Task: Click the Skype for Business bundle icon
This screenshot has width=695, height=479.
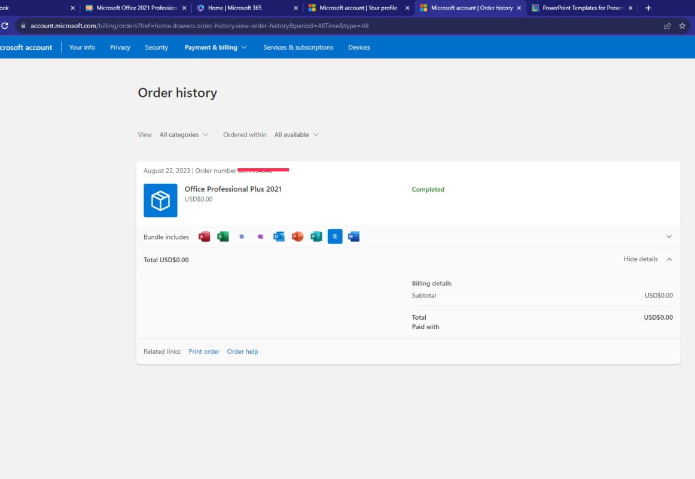Action: (335, 237)
